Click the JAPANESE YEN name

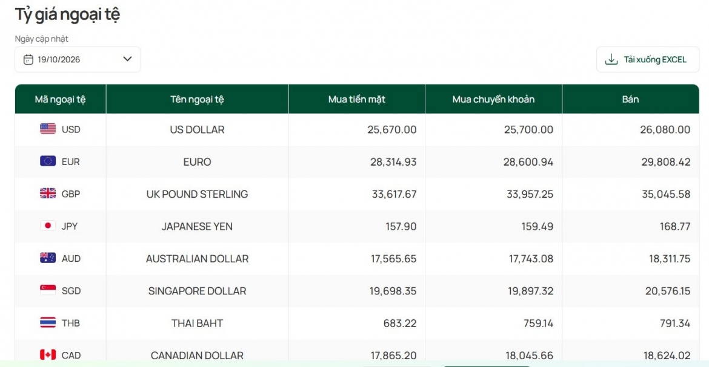[197, 226]
